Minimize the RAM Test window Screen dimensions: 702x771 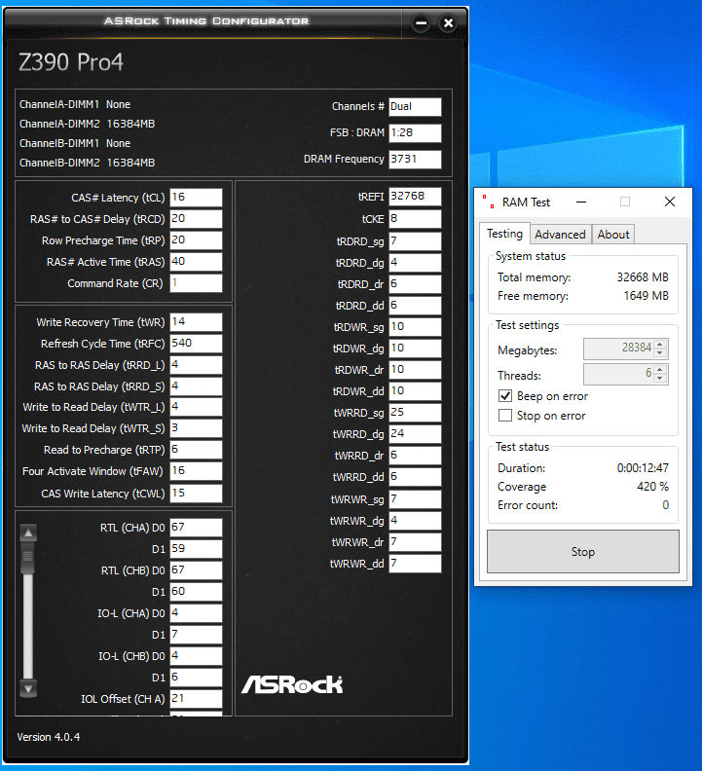point(581,202)
